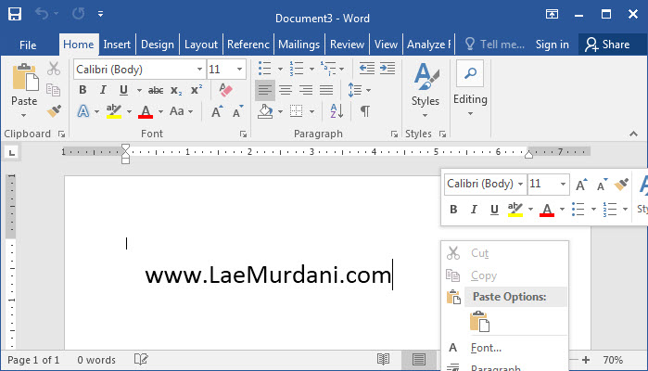Click the Share button

tap(606, 45)
